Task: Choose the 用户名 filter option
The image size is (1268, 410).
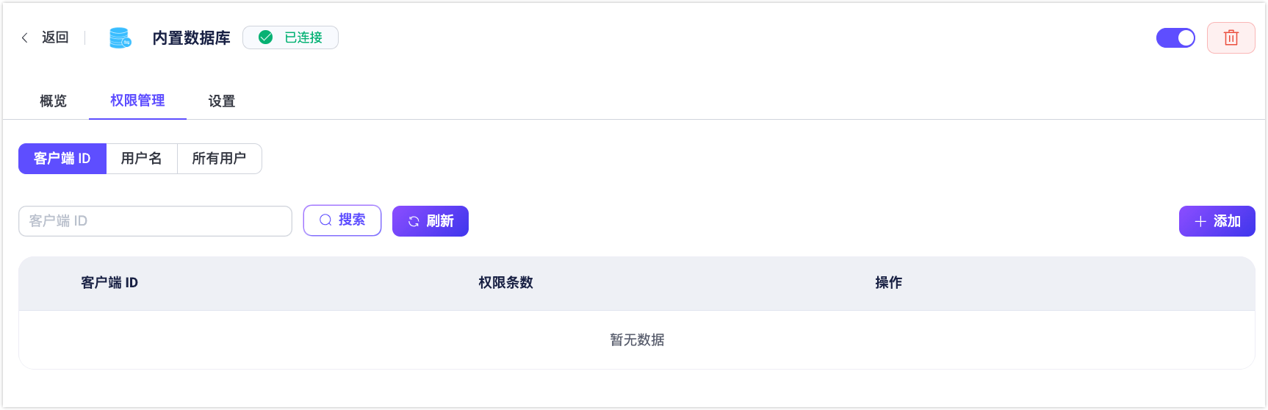Action: click(x=142, y=159)
